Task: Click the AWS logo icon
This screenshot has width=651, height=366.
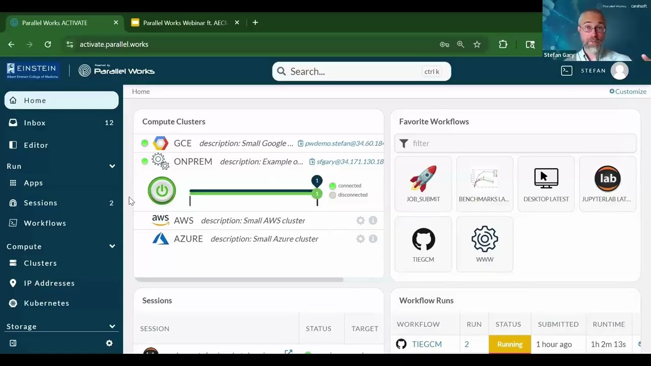Action: click(160, 220)
